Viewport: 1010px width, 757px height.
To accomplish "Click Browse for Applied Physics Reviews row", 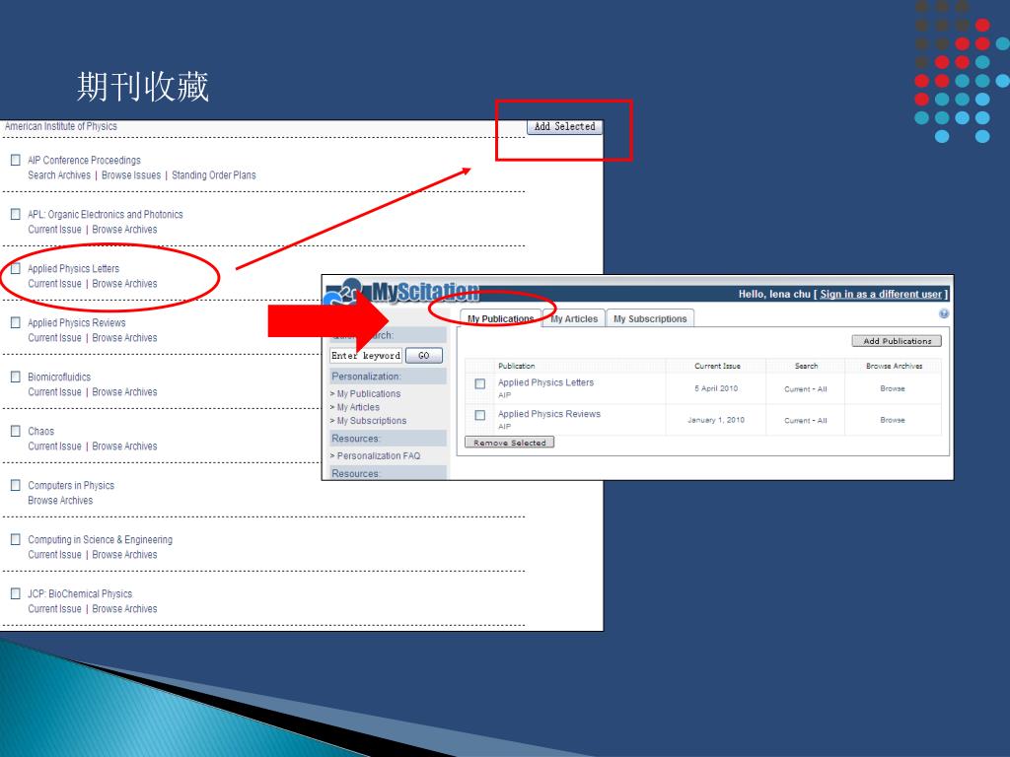I will tap(893, 420).
